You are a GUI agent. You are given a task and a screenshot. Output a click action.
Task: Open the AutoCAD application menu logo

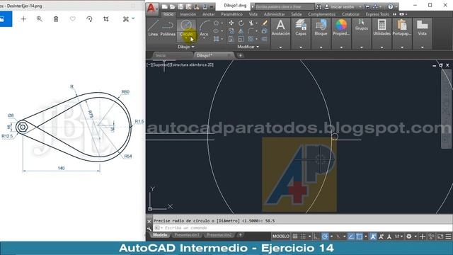click(152, 8)
